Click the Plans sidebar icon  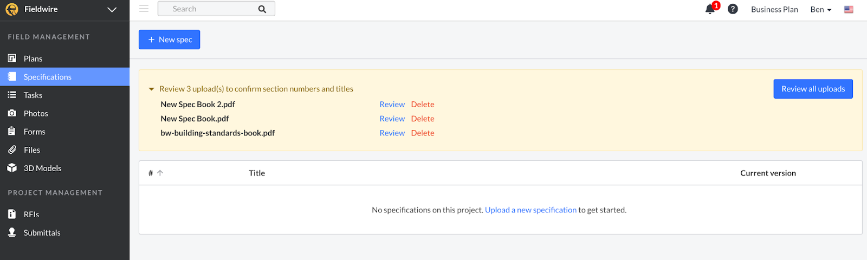[12, 58]
